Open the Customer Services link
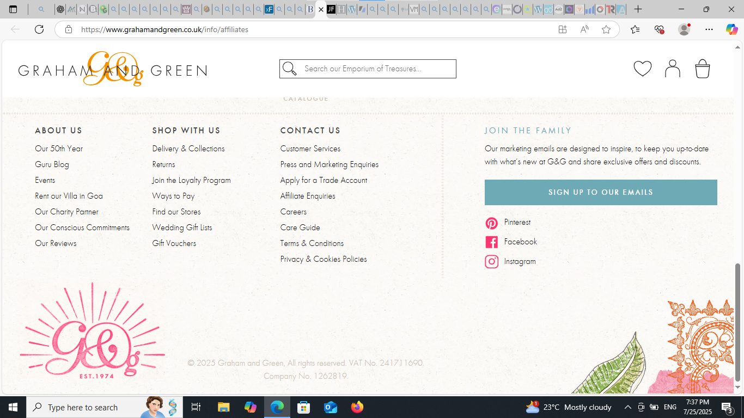Viewport: 744px width, 418px height. [310, 149]
